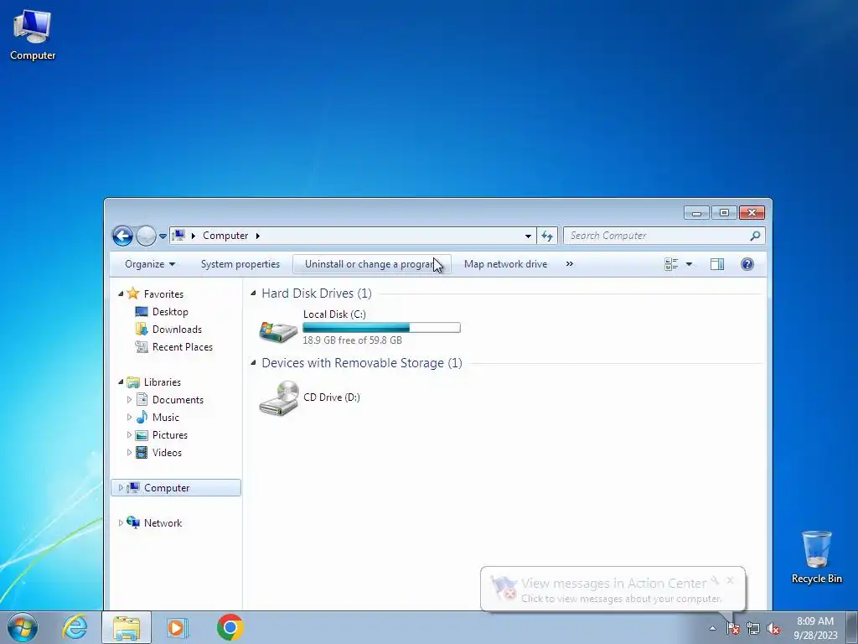Screen dimensions: 858x644
Task: Expand the Documents library
Action: [129, 400]
